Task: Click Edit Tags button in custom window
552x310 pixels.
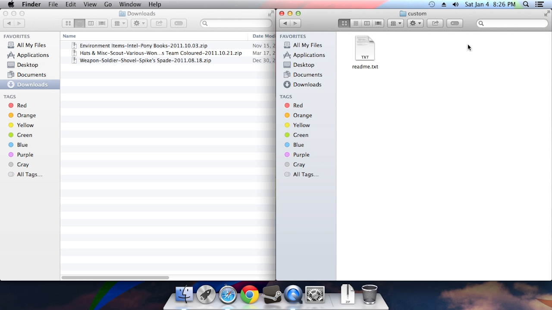Action: click(455, 23)
